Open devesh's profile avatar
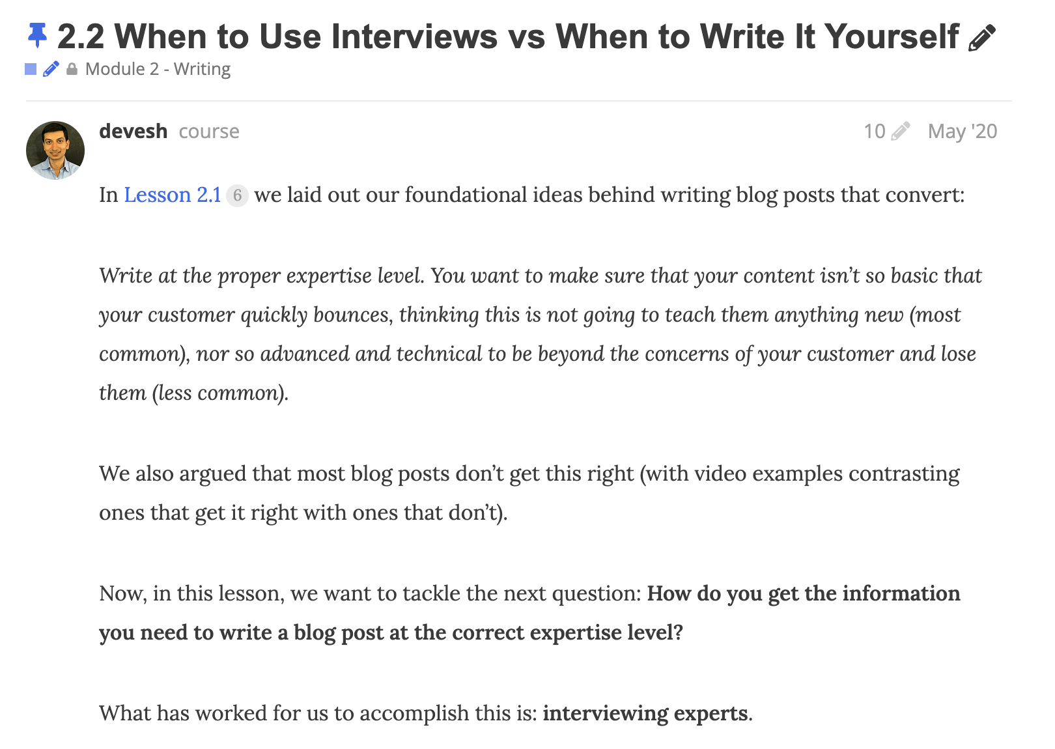 [55, 150]
